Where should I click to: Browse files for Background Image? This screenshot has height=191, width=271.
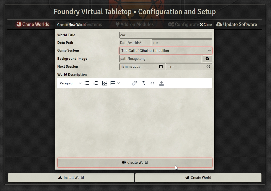tap(207, 59)
